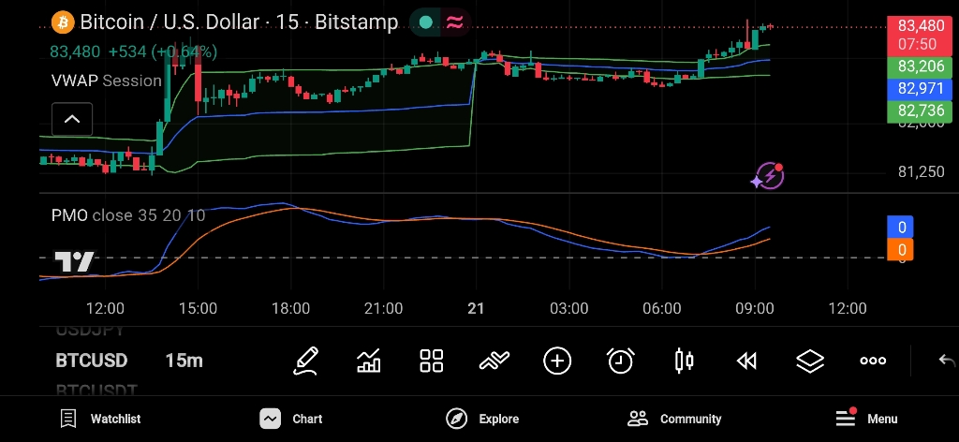The width and height of the screenshot is (959, 442).
Task: Switch to the Explore tab
Action: [x=482, y=419]
